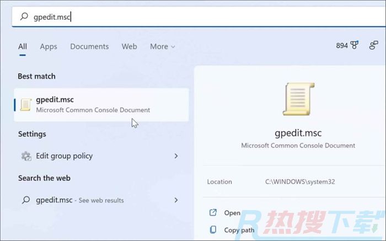This screenshot has height=241, width=386.
Task: Expand the More dropdown
Action: click(163, 46)
